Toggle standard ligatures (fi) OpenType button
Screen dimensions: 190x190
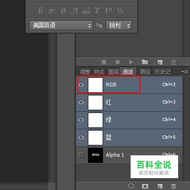point(40,10)
